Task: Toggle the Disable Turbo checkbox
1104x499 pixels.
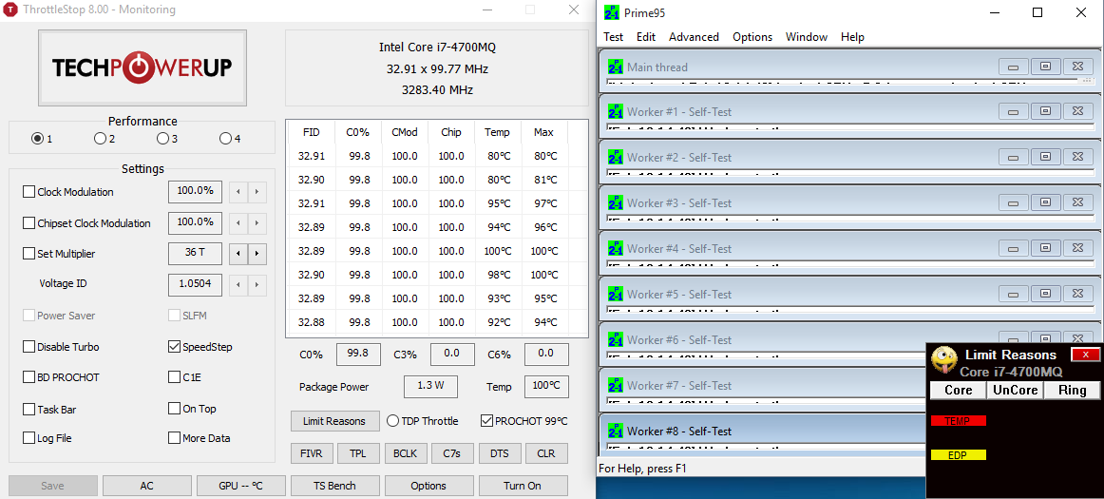Action: pyautogui.click(x=29, y=347)
